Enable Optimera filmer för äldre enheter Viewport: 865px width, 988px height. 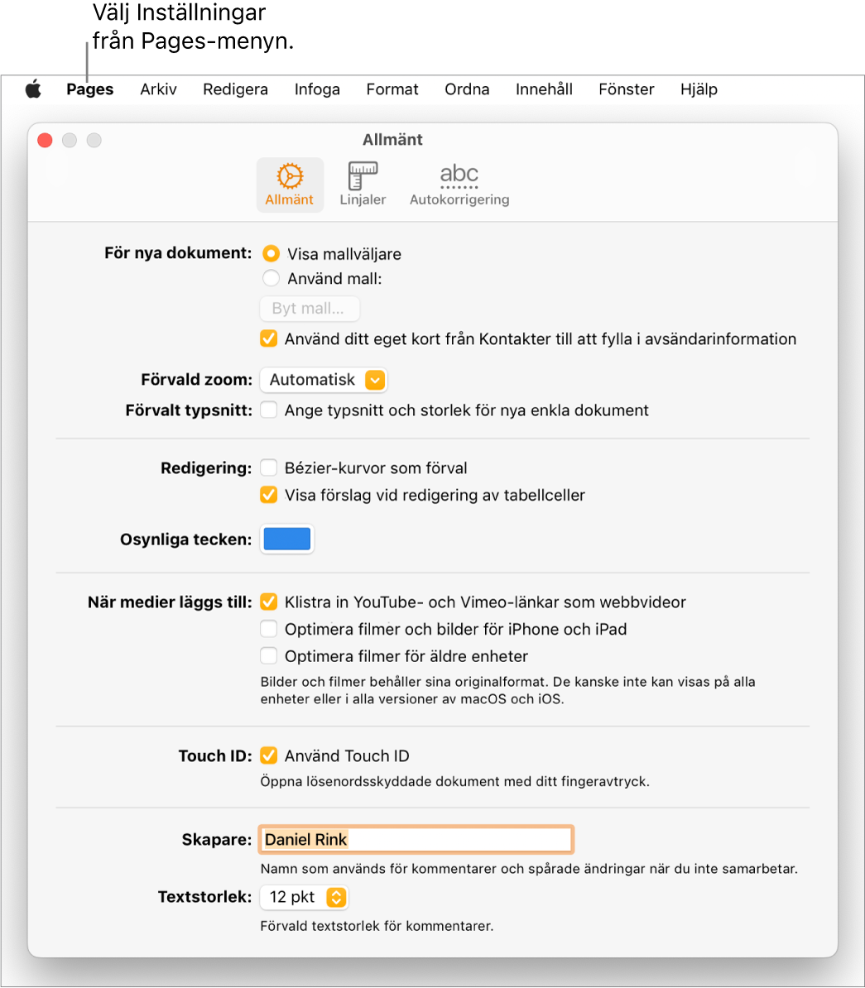point(268,655)
